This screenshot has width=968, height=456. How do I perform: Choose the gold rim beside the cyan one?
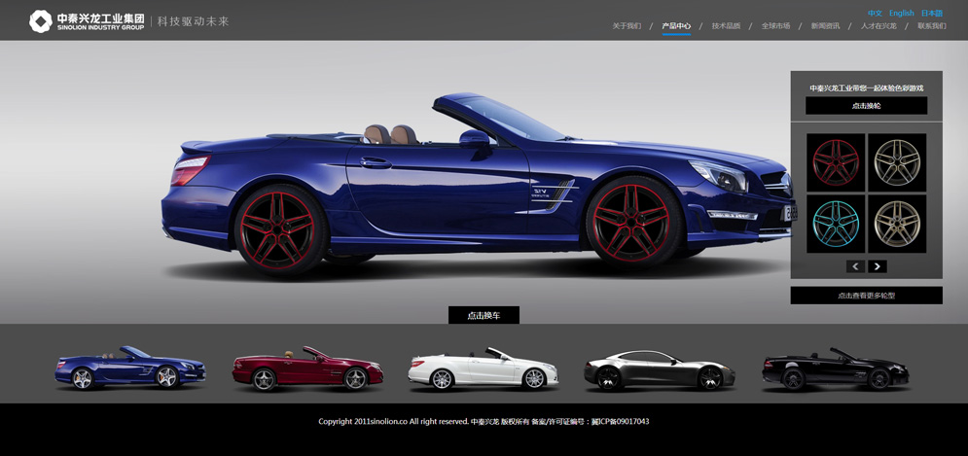coord(897,225)
